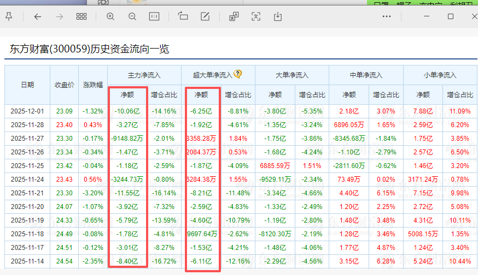Click the title 东方财富(300059)历史资金流向一览

89,49
